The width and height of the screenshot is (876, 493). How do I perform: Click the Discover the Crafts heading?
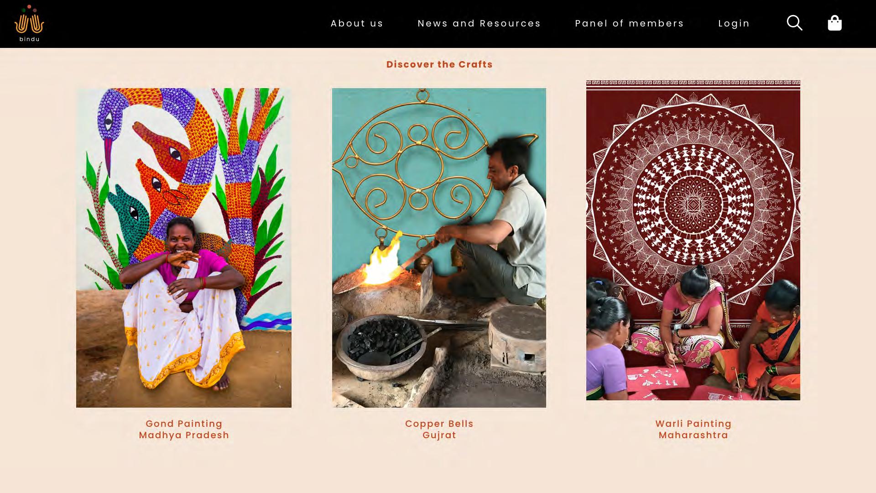[x=439, y=64]
